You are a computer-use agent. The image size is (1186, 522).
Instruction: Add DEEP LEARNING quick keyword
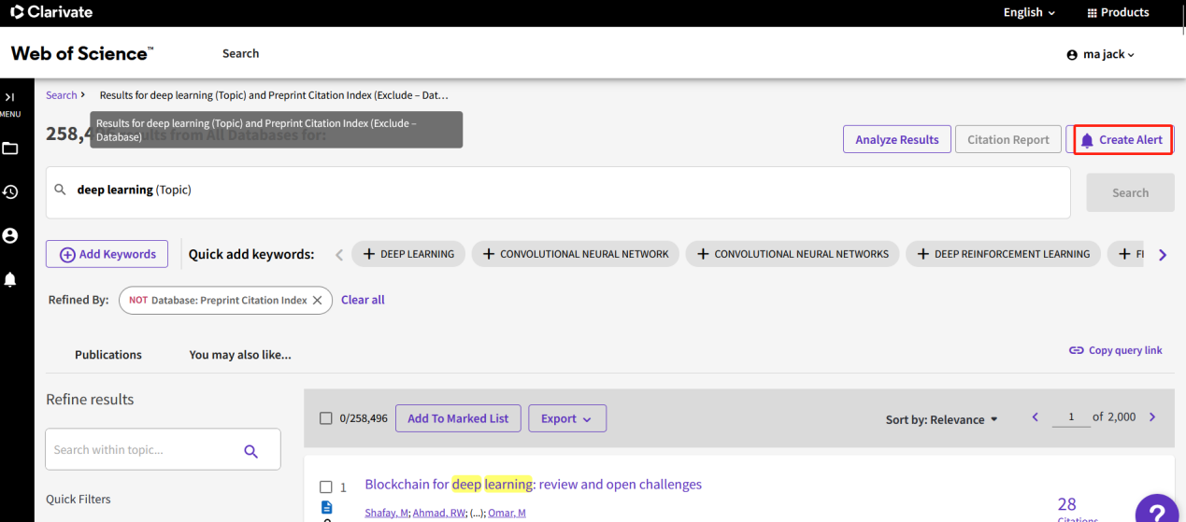(x=408, y=254)
